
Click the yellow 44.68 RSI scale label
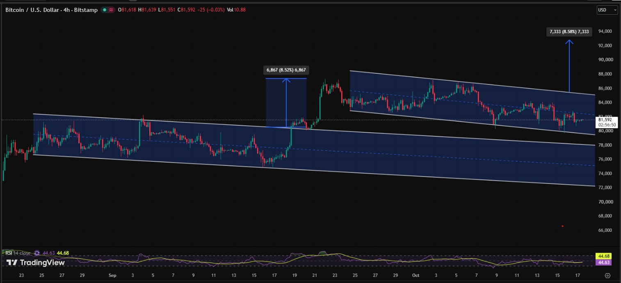click(x=603, y=256)
